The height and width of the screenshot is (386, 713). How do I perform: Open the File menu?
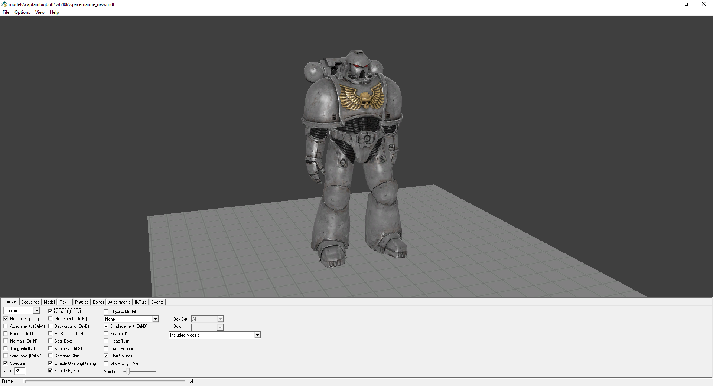[x=6, y=12]
